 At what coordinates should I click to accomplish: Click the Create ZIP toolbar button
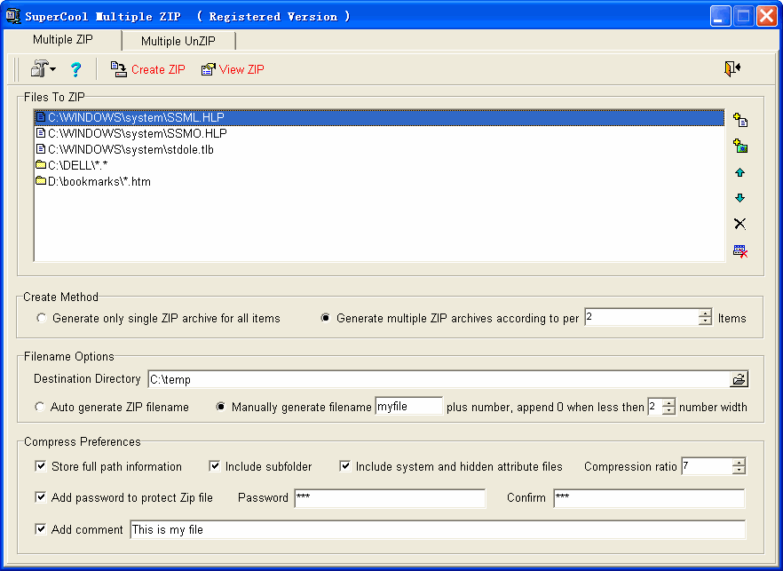[147, 69]
